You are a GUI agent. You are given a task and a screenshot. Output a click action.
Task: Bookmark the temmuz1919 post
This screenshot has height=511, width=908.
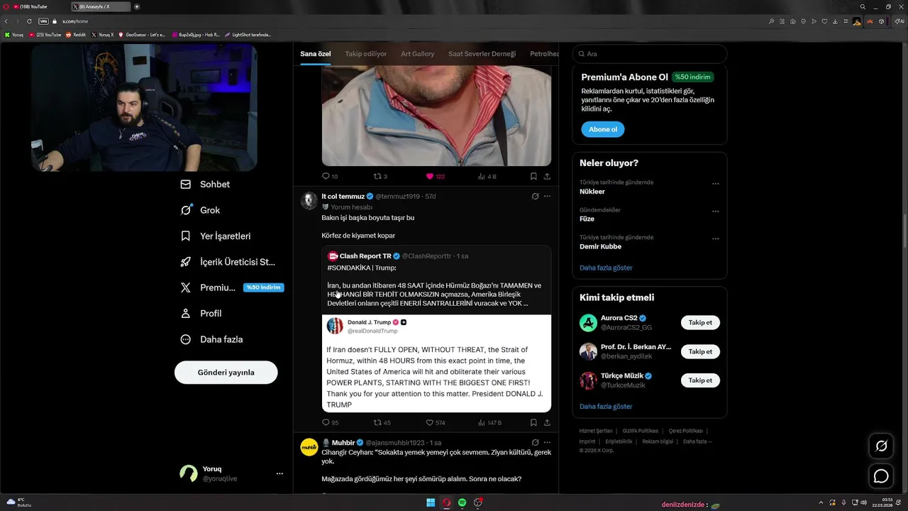[533, 422]
